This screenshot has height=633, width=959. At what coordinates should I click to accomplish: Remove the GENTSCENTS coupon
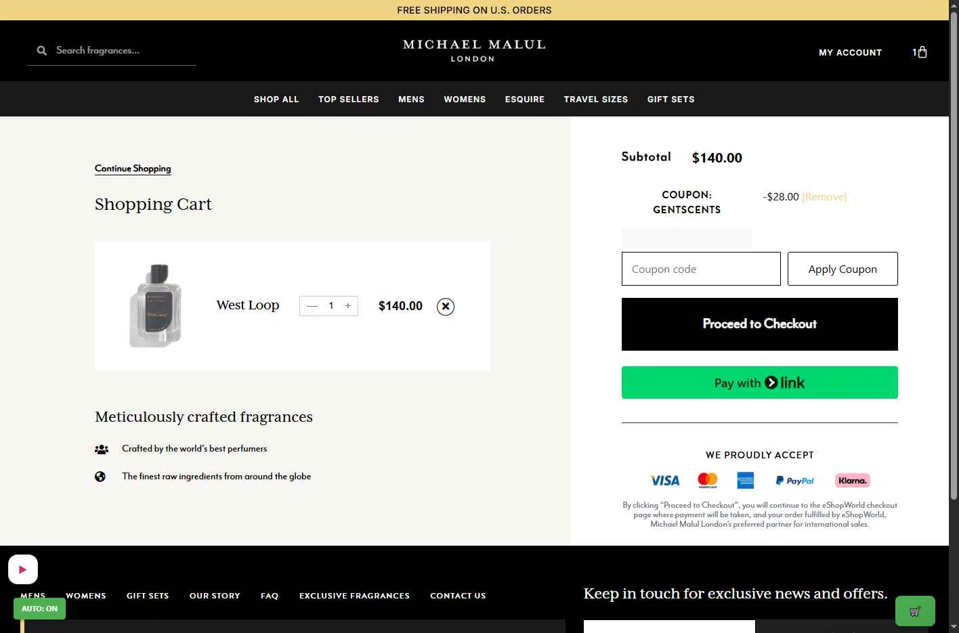coord(824,197)
